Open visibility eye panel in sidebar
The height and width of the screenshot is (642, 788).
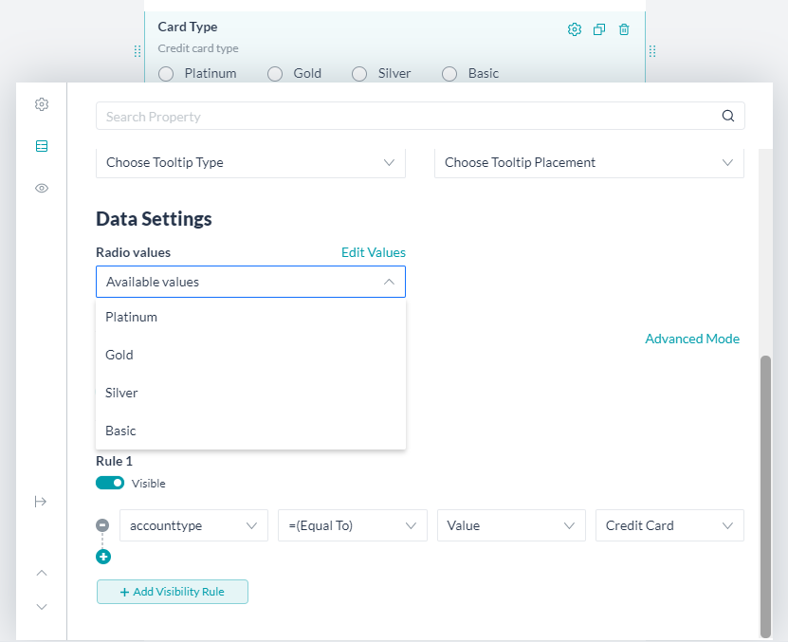tap(42, 188)
